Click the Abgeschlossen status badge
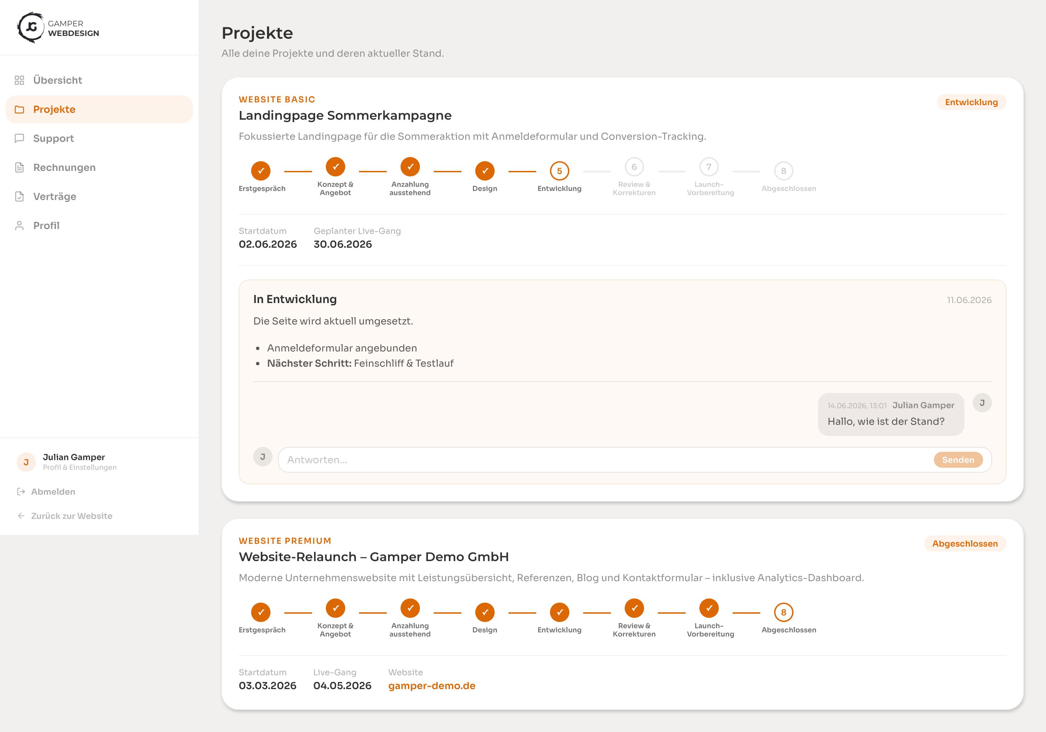 (x=965, y=543)
